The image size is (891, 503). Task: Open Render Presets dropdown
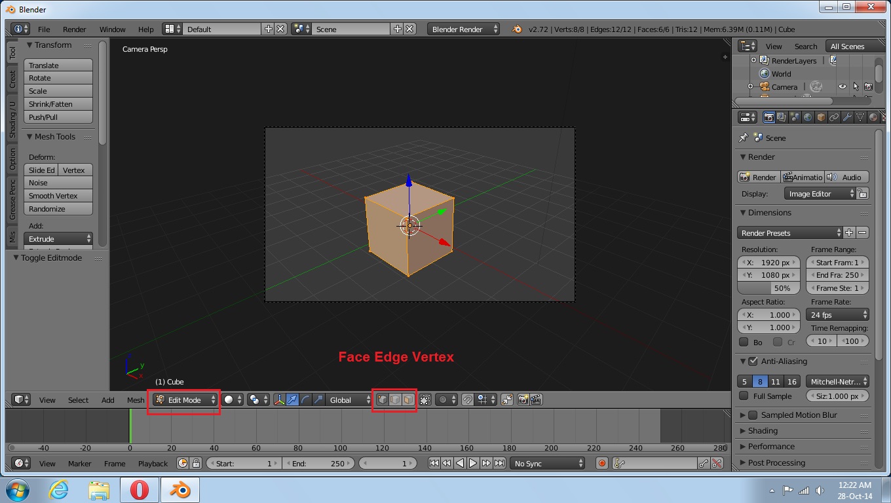point(789,233)
